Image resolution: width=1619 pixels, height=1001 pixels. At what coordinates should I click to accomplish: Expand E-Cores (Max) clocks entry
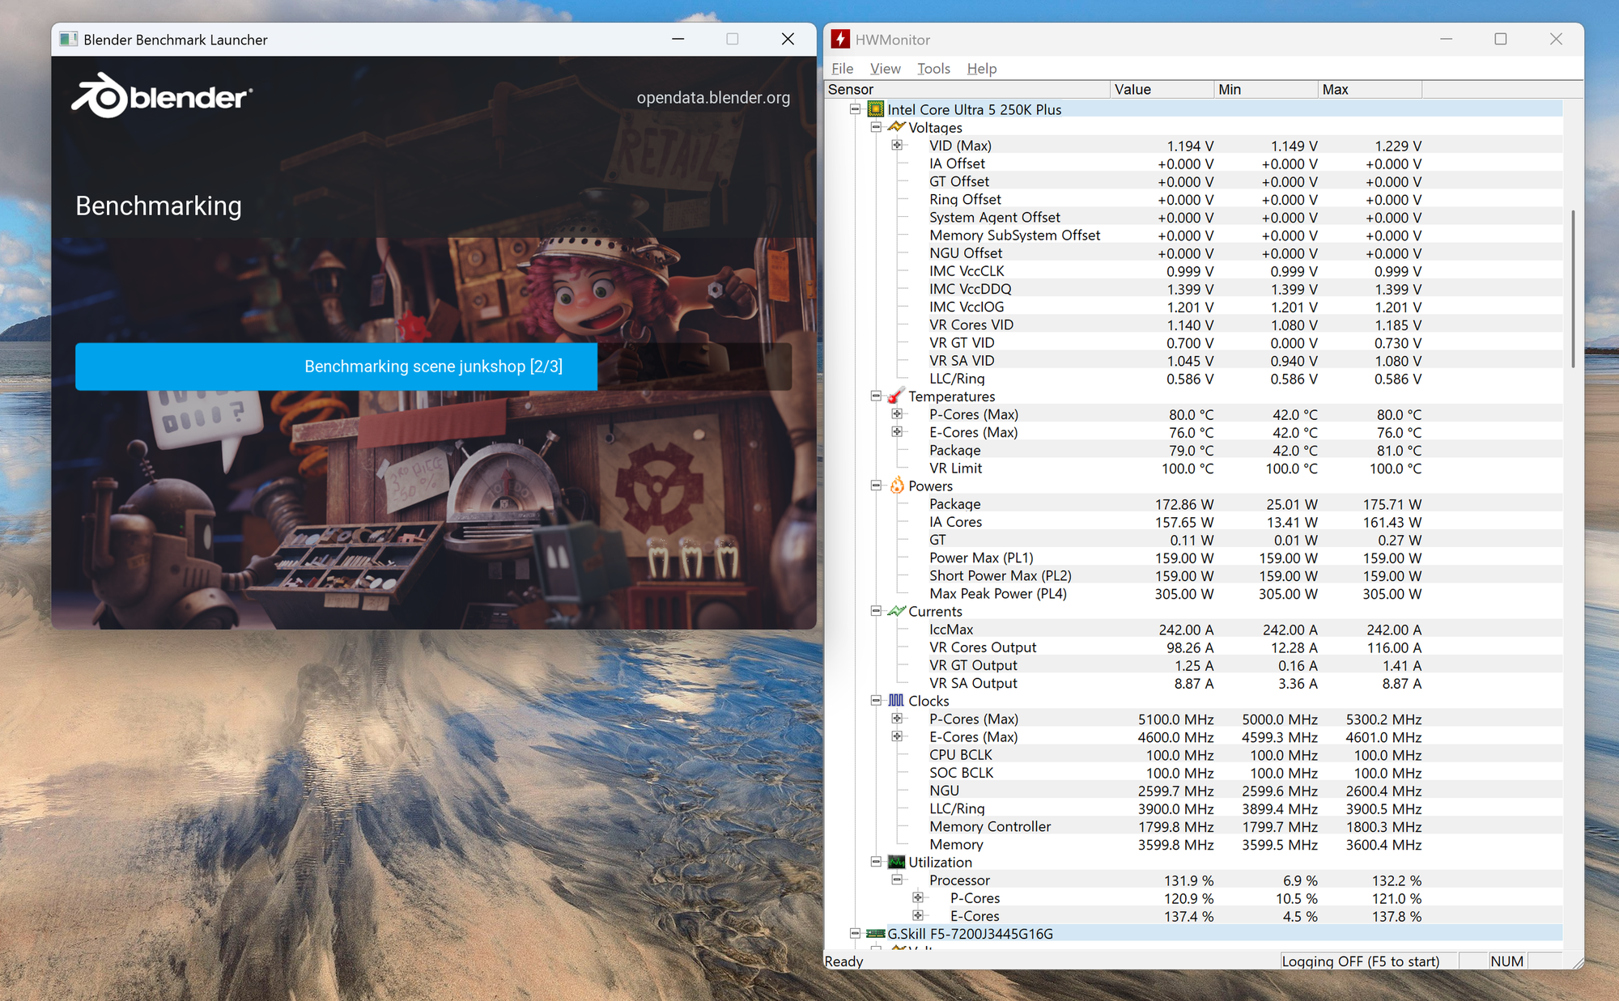pyautogui.click(x=897, y=736)
